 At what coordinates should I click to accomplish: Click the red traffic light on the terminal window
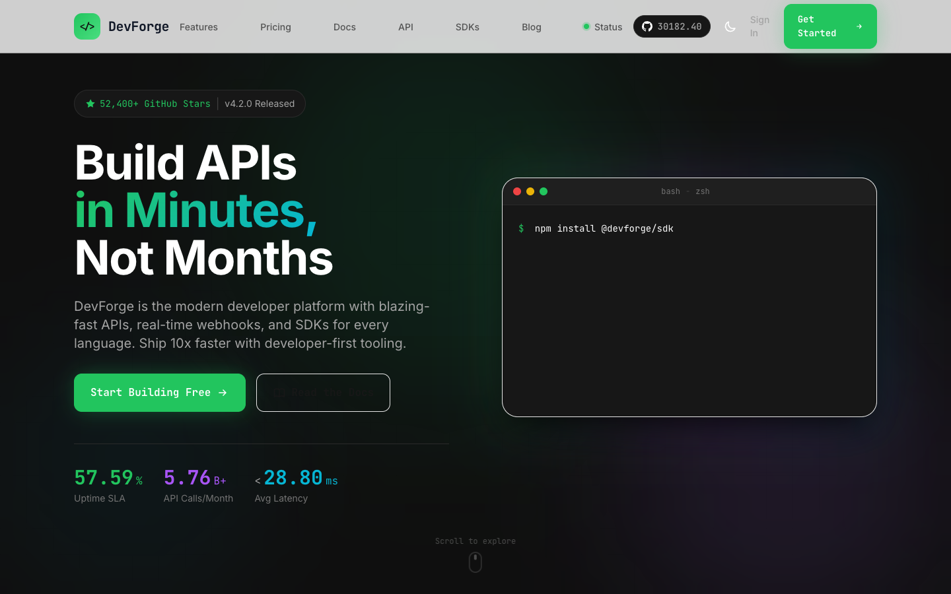517,191
